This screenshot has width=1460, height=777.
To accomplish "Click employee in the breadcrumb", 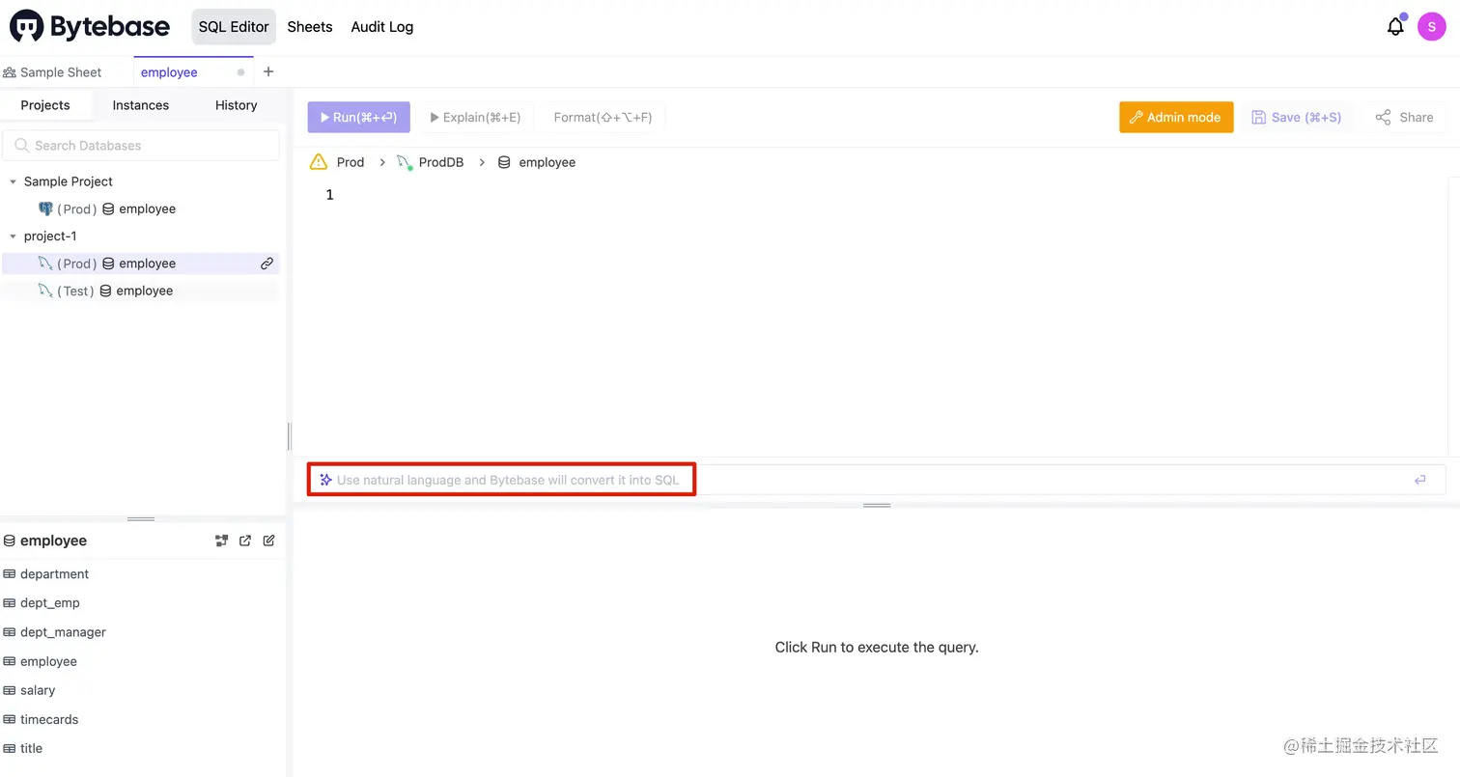I will pos(547,162).
